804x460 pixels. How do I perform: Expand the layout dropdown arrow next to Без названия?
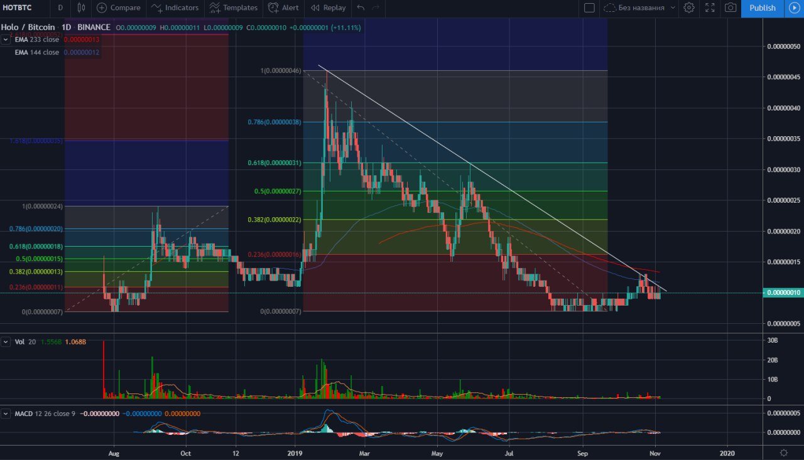673,8
